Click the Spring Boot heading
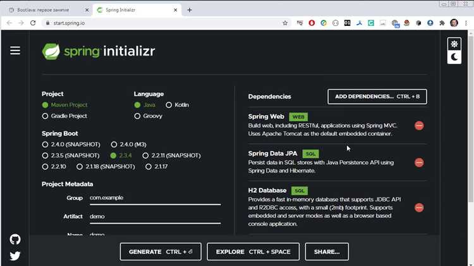Screen dimensions: 474x266 click(x=60, y=133)
